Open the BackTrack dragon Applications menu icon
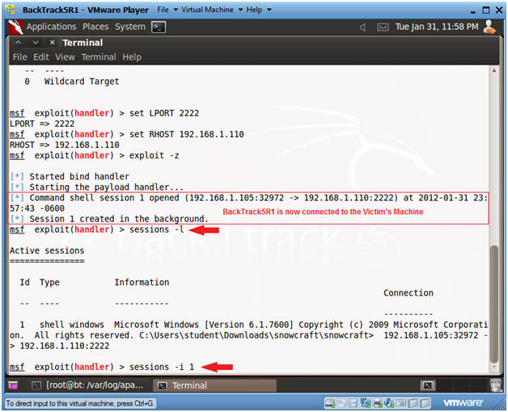The image size is (508, 412). pos(15,27)
